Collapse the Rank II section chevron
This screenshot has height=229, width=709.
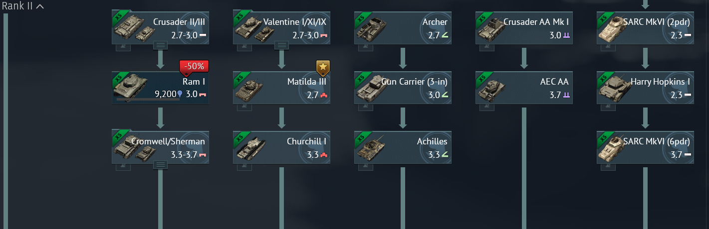tap(40, 6)
